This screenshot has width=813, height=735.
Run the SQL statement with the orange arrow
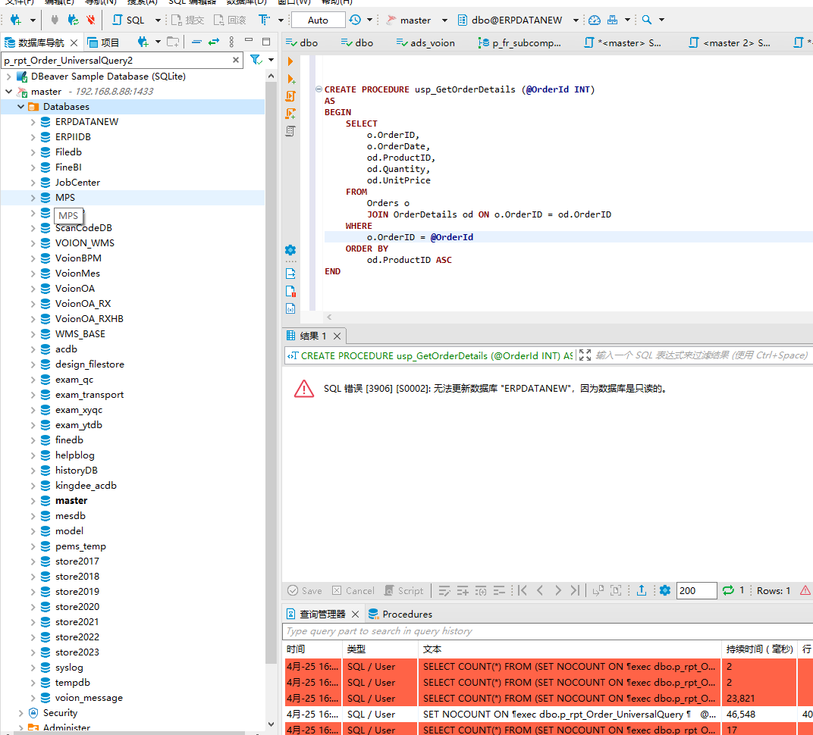click(x=290, y=61)
